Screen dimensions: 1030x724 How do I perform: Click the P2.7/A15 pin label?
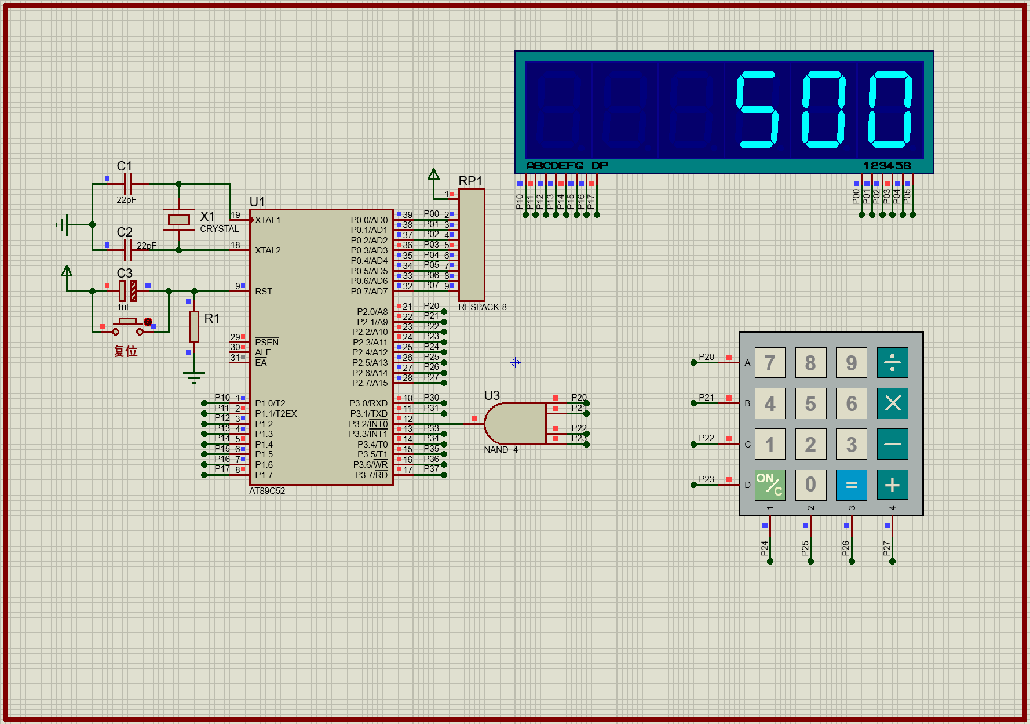[x=370, y=383]
